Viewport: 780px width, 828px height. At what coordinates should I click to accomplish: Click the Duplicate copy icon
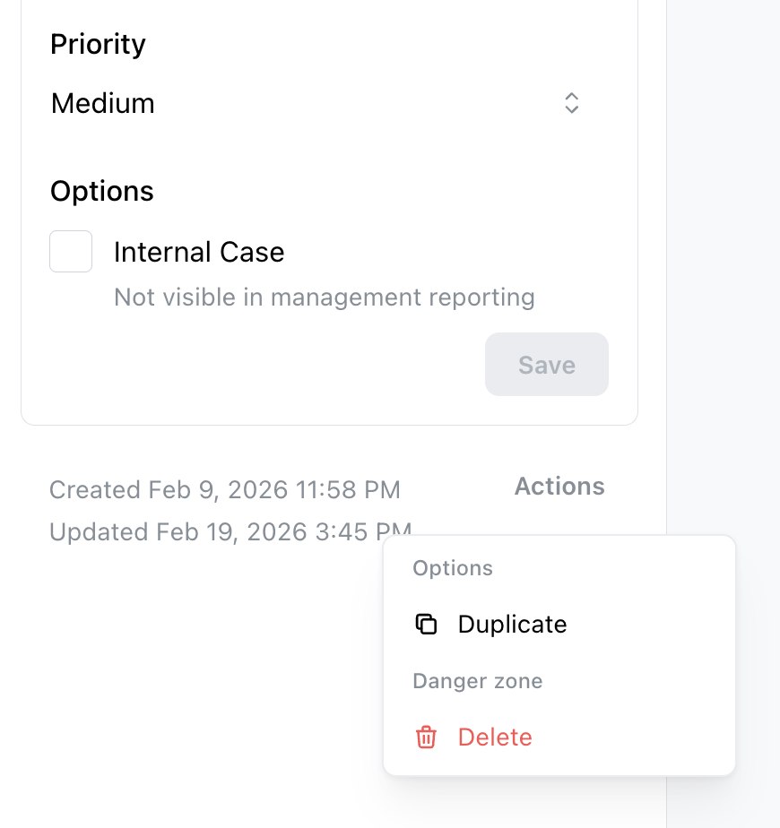(x=426, y=625)
